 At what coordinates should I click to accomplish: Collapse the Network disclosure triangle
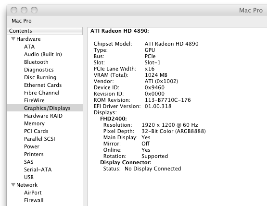[x=13, y=185]
